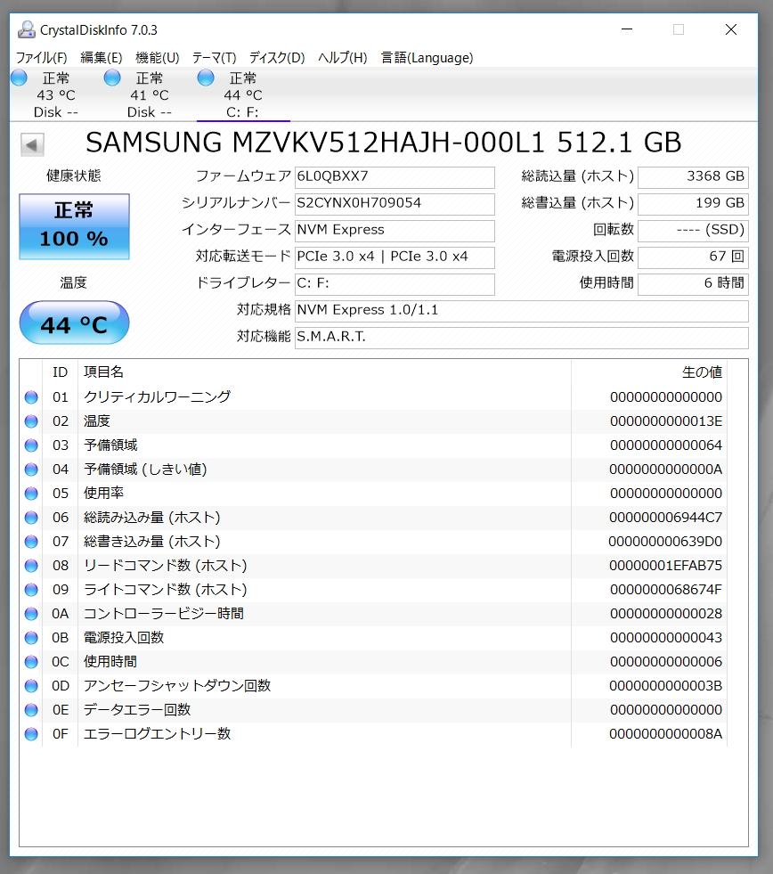
Task: Click raw value 000000006944C7
Action: click(x=666, y=518)
